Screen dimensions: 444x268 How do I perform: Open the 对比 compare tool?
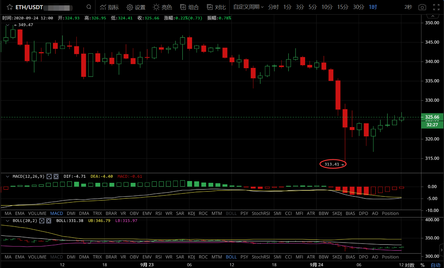point(216,7)
